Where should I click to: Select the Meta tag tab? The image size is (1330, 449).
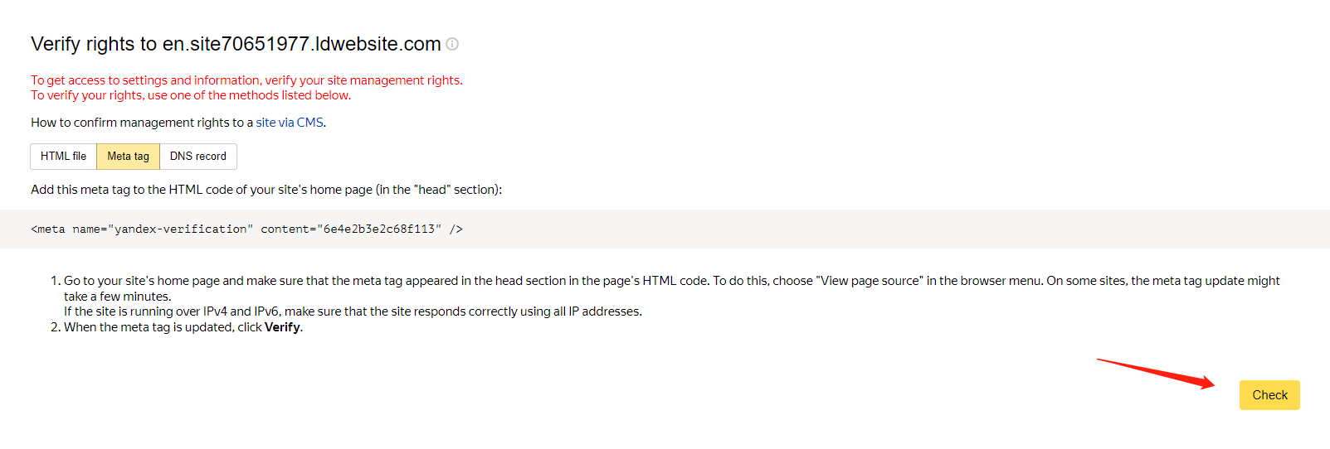(128, 157)
